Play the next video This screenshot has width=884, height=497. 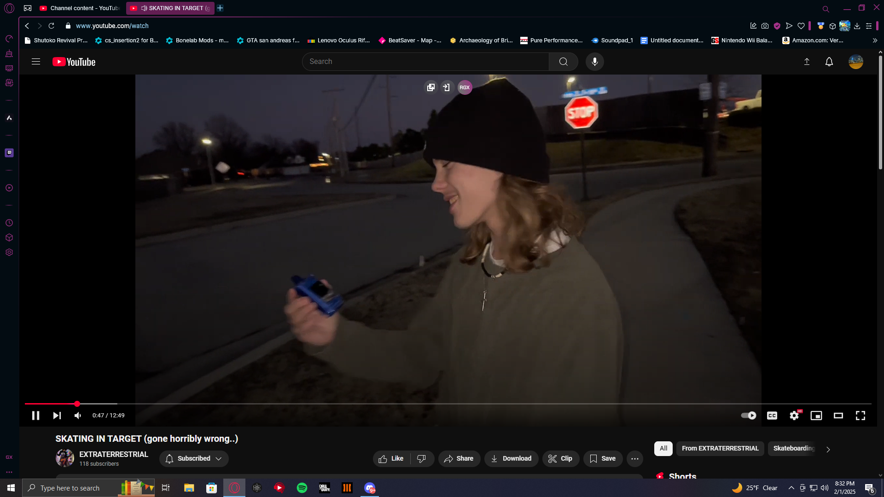(57, 416)
